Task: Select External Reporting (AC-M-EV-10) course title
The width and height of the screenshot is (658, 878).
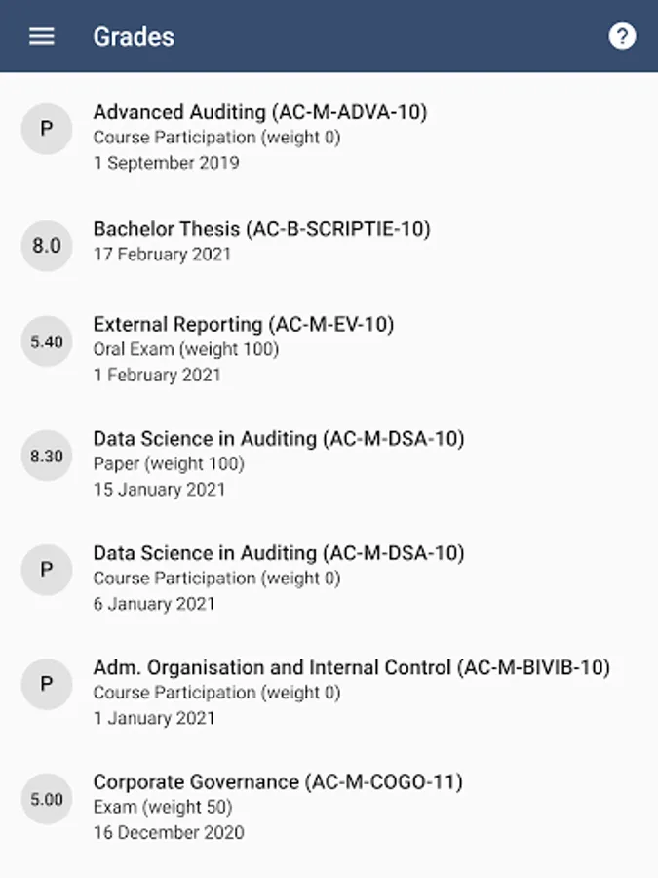Action: [244, 324]
